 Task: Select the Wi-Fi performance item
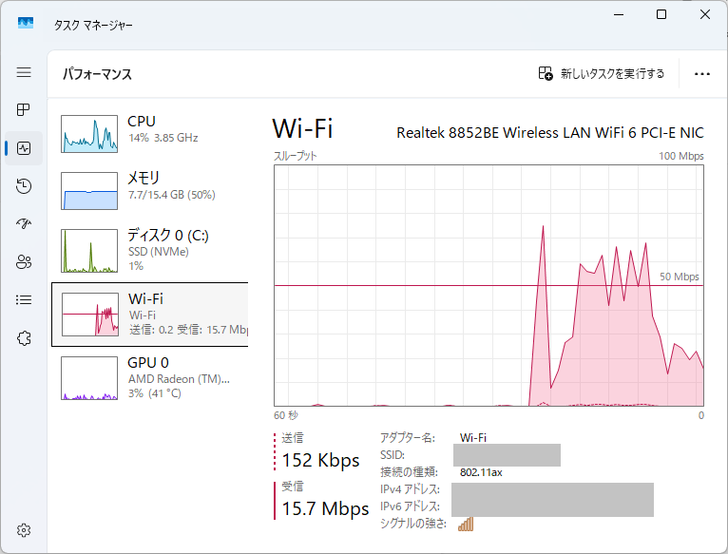point(149,314)
